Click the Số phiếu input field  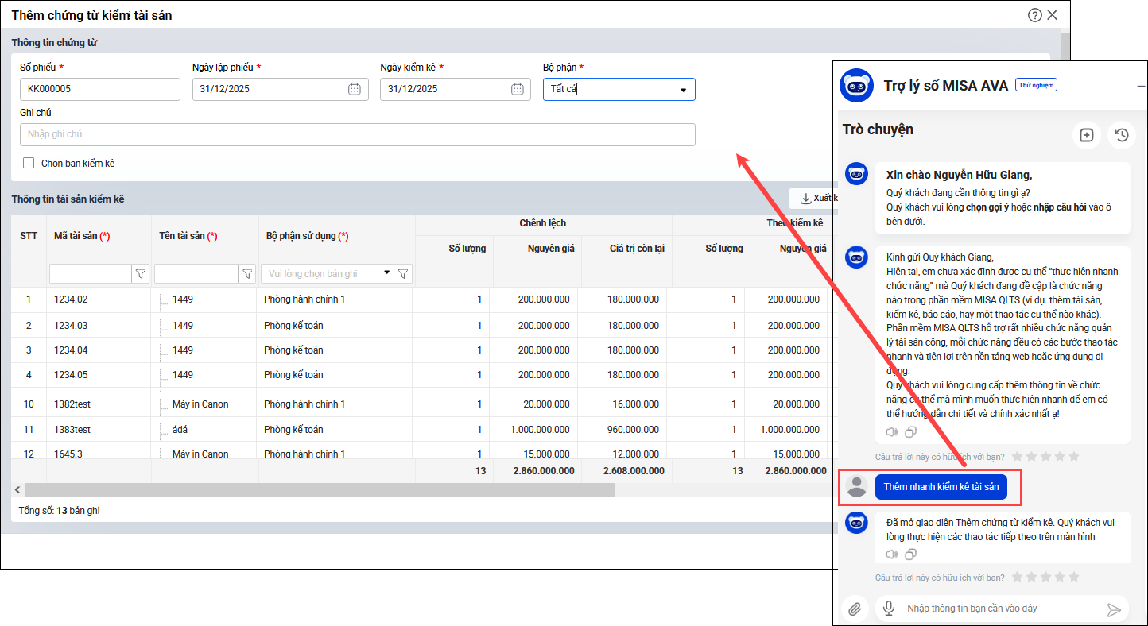(x=100, y=89)
